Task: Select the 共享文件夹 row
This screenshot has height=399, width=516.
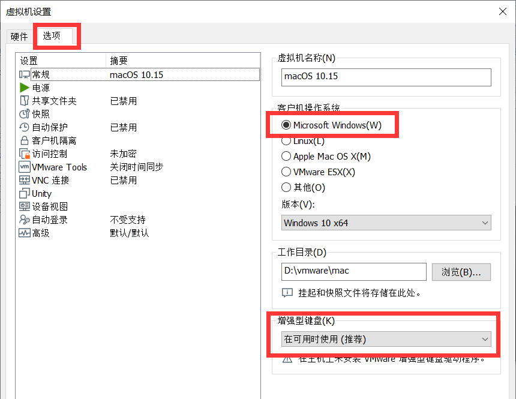Action: point(139,101)
